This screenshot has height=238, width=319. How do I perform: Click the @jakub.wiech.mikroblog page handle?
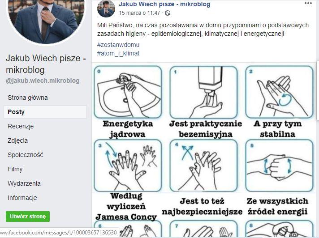pyautogui.click(x=43, y=81)
